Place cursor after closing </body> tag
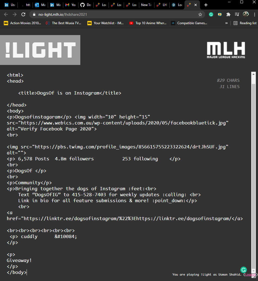 [x=27, y=272]
